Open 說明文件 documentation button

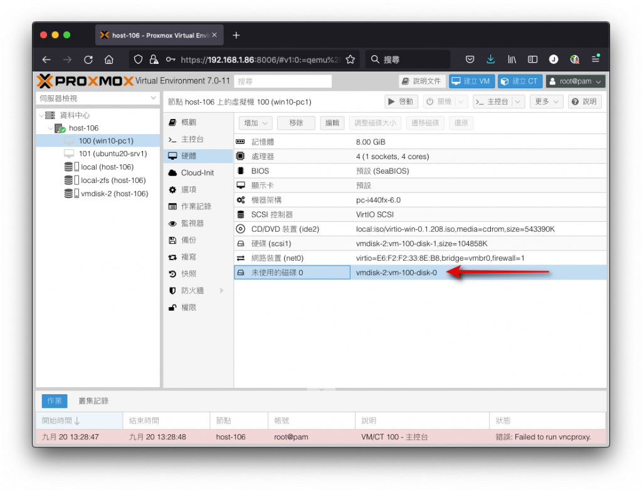(x=422, y=81)
